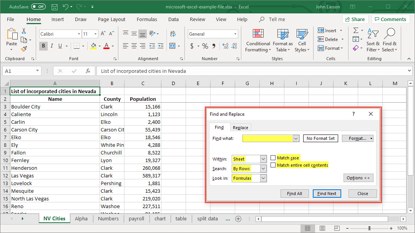Open the Search dropdown showing By Rows

pos(263,169)
